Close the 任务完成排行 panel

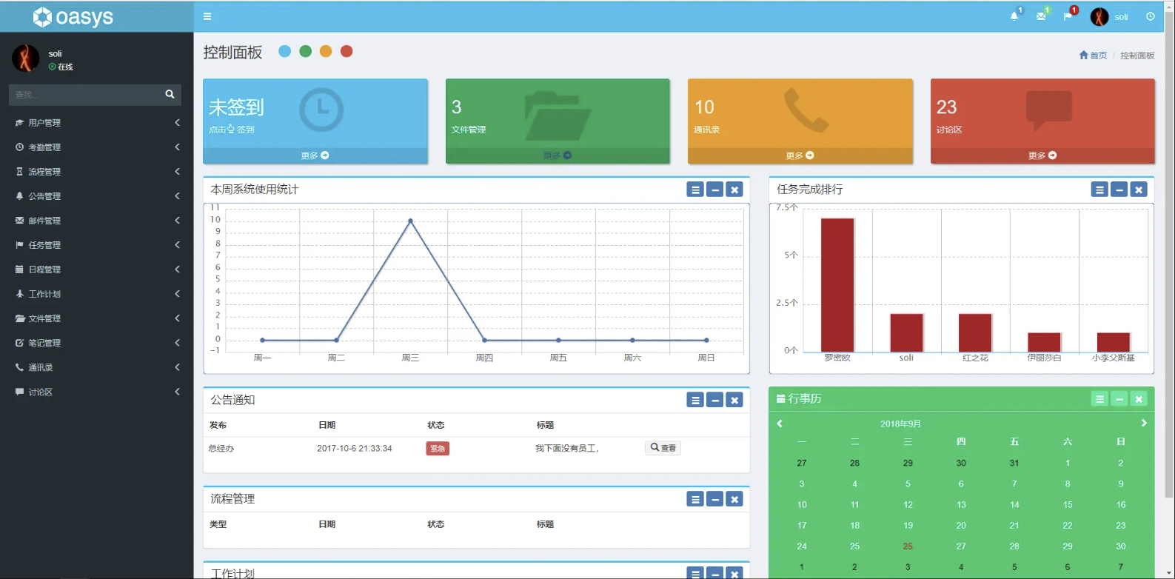pos(1139,190)
